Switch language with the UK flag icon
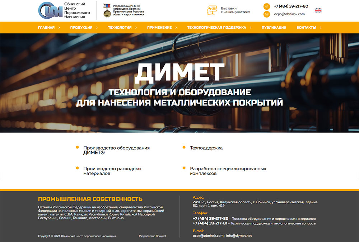 [318, 10]
